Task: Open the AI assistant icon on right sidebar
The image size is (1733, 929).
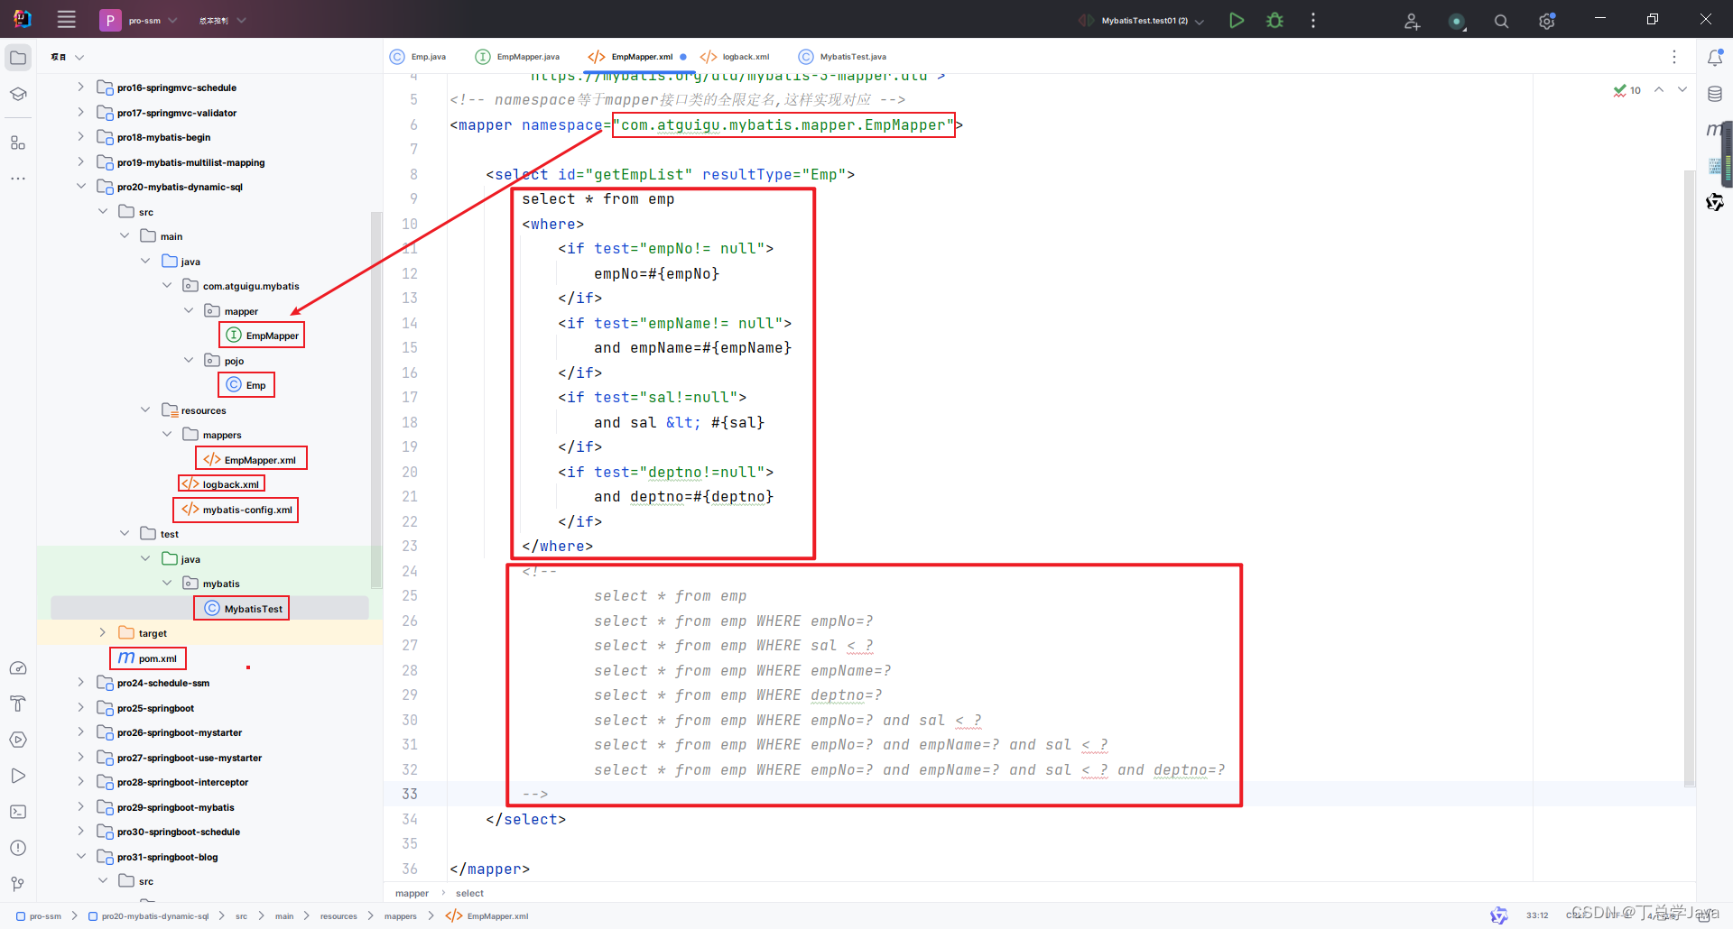Action: (x=1715, y=202)
